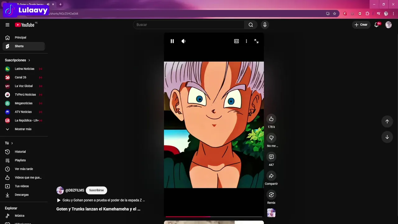Open Chrome three-dot menu
Screen dimensions: 398x224
coord(393,14)
